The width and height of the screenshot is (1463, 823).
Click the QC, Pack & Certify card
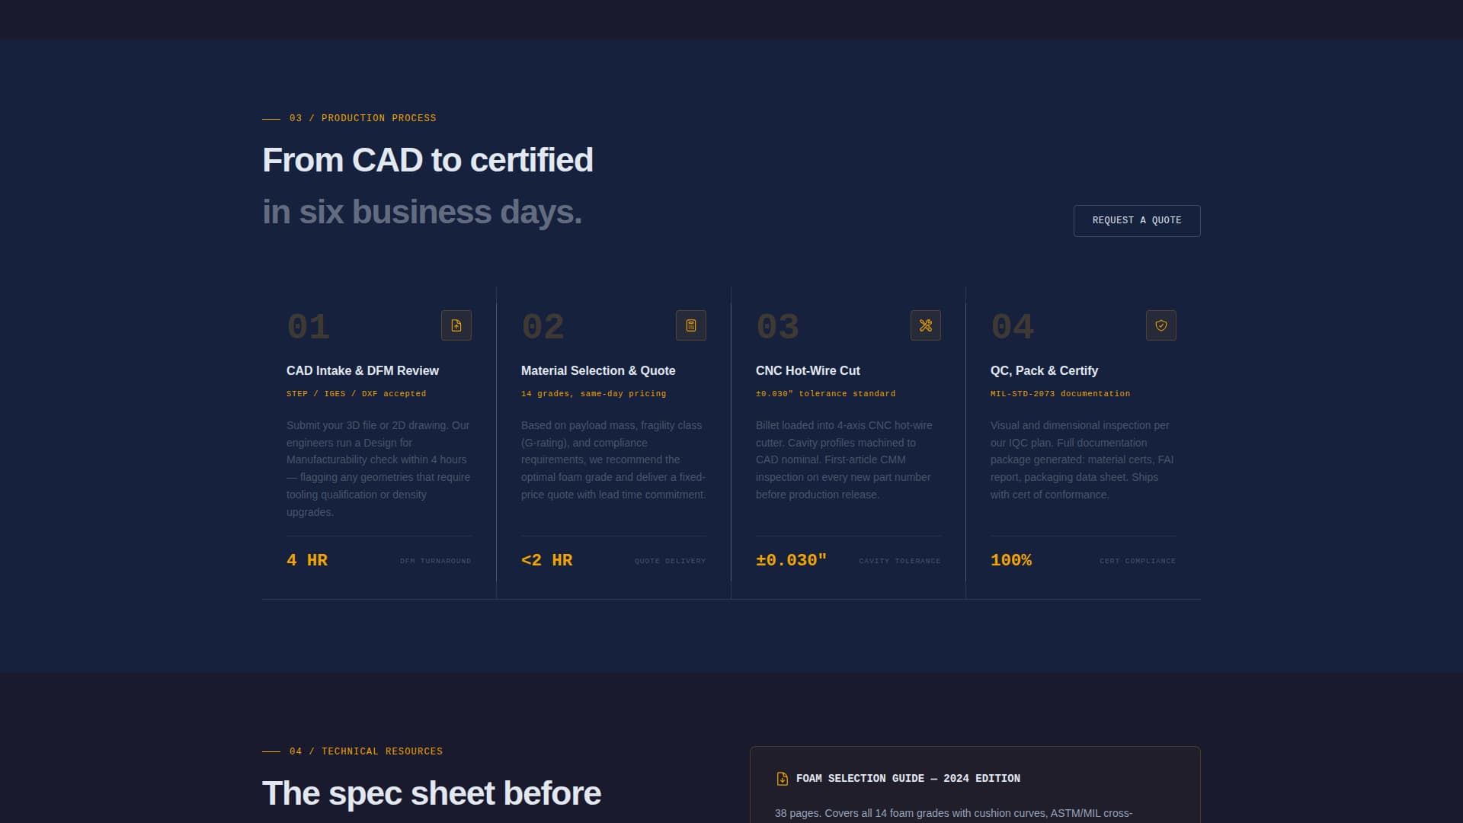(1044, 371)
